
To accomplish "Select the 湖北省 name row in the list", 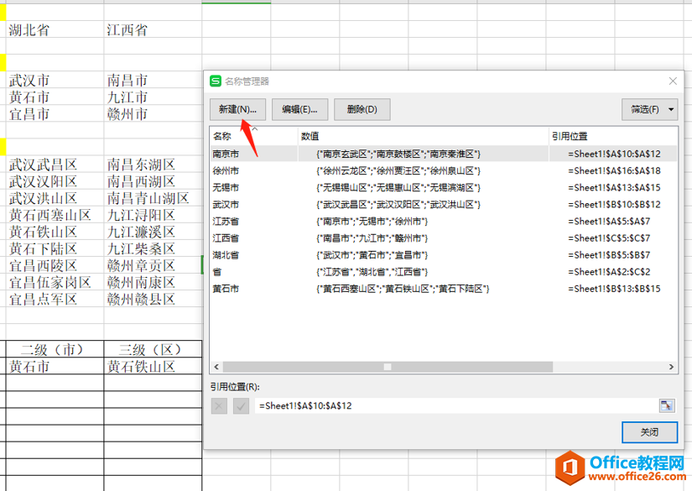I will pos(444,255).
